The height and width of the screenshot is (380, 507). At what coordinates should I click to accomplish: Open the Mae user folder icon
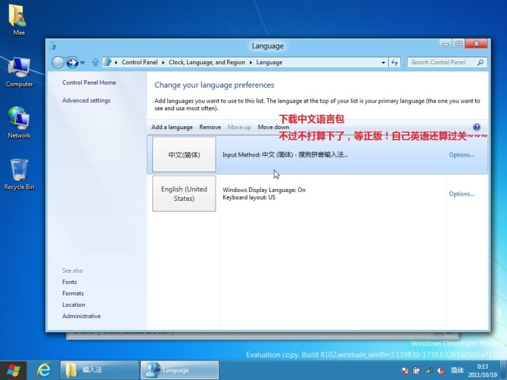pyautogui.click(x=18, y=20)
